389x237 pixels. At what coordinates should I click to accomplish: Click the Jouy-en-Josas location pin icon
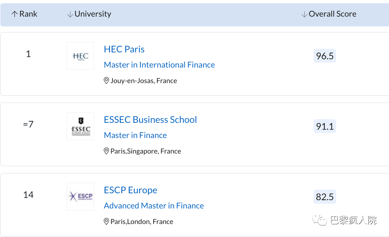[106, 81]
